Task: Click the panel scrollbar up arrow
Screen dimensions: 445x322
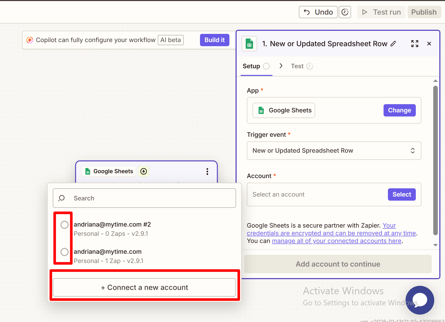Action: pyautogui.click(x=435, y=81)
